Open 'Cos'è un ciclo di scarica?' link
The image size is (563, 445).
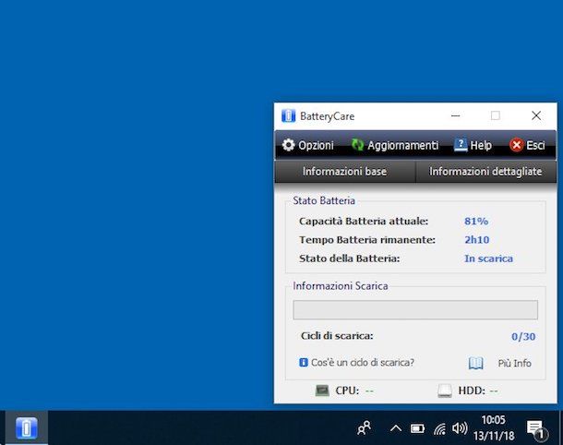point(363,363)
